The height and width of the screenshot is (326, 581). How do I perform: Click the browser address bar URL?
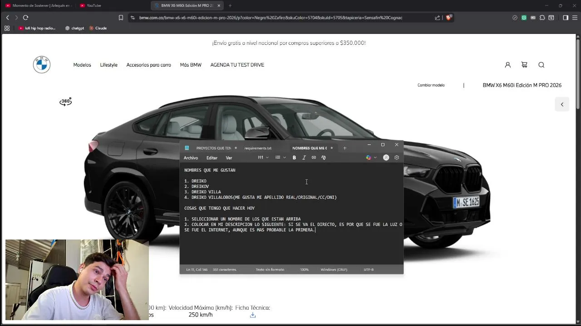(x=271, y=18)
